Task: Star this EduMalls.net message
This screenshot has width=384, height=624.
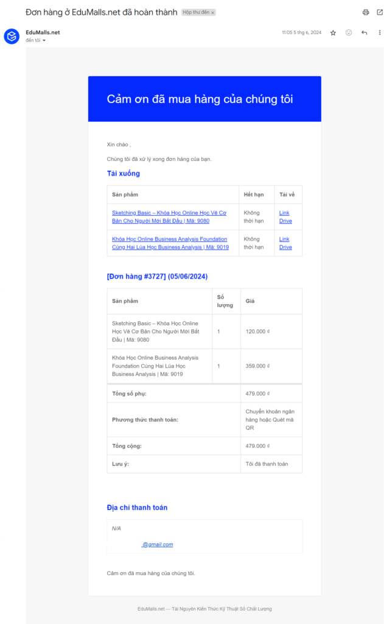Action: [x=333, y=33]
